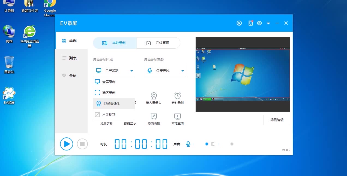Image resolution: width=347 pixels, height=176 pixels.
Task: Toggle the speaker icon in sound controls
Action: (213, 144)
